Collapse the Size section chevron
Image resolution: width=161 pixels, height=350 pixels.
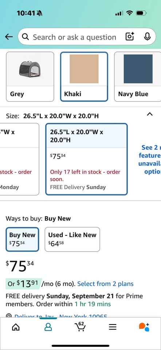click(150, 114)
